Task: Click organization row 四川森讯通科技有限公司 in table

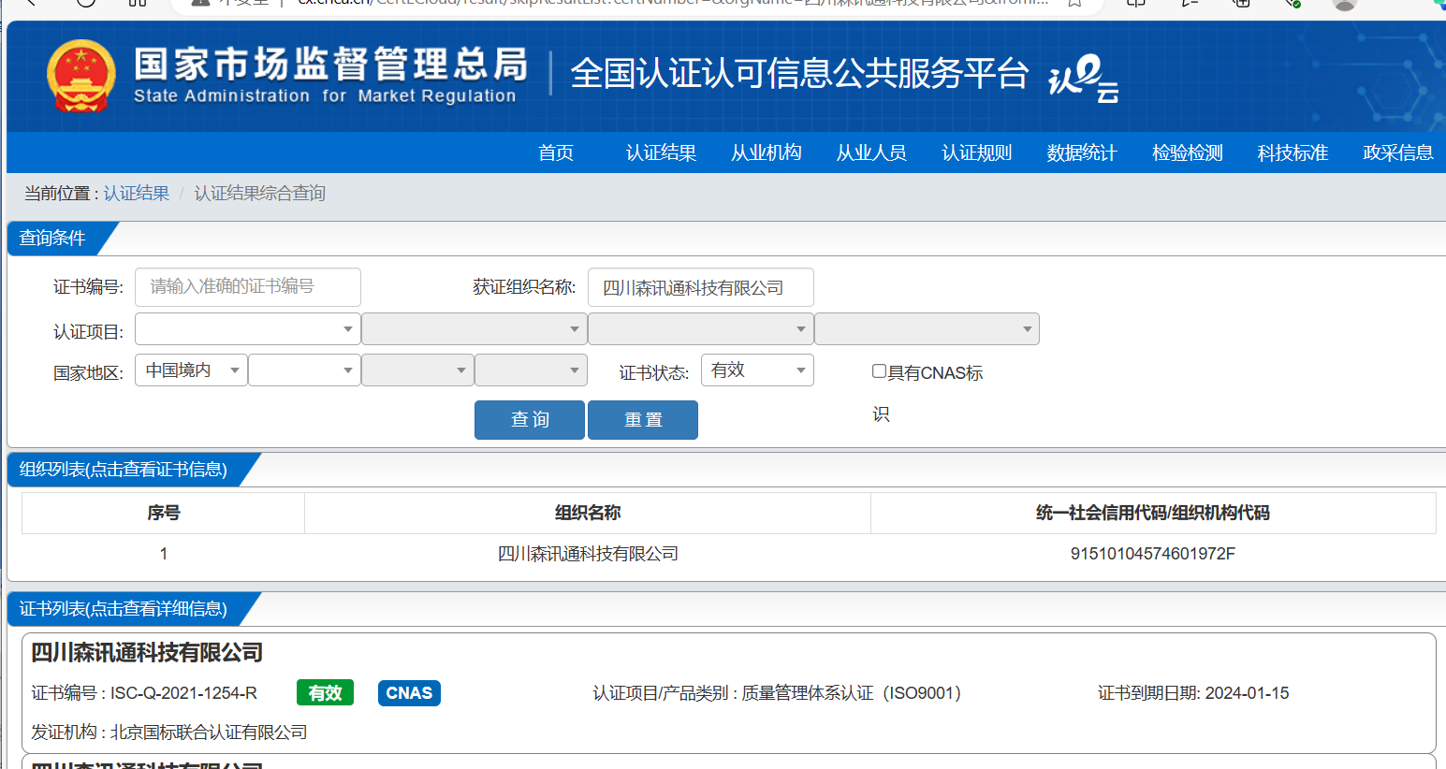Action: [x=588, y=554]
